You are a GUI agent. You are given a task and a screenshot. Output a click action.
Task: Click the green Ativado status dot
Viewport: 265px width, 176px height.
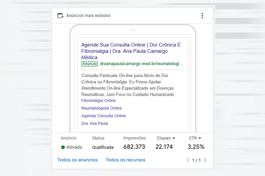tap(63, 147)
